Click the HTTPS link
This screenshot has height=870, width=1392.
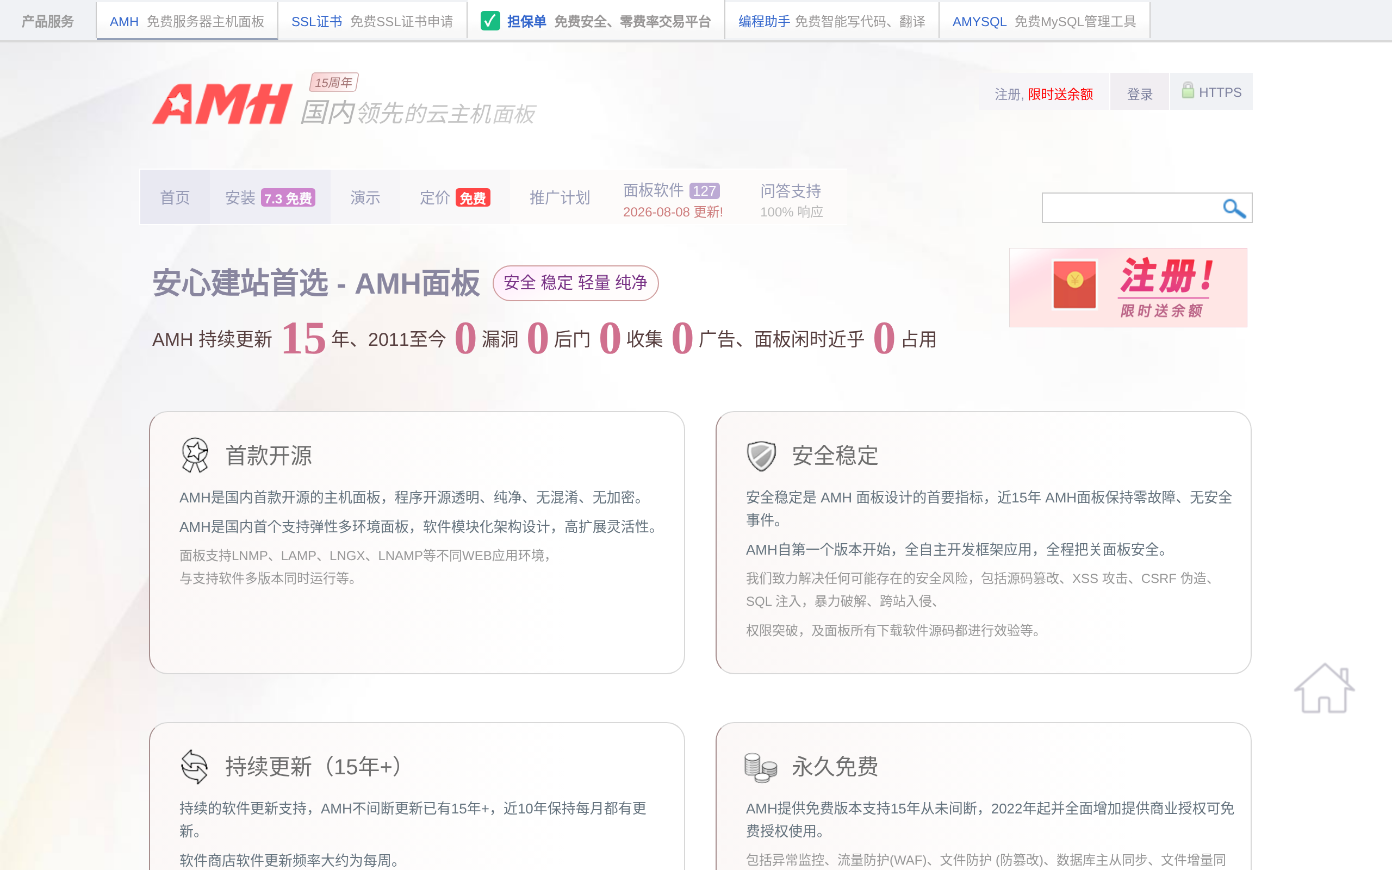point(1211,92)
